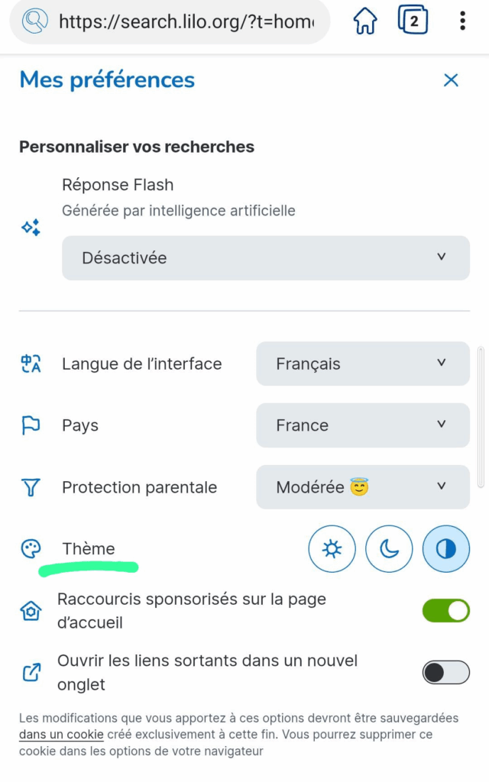The height and width of the screenshot is (782, 489).
Task: Open the browser tabs counter
Action: point(413,21)
